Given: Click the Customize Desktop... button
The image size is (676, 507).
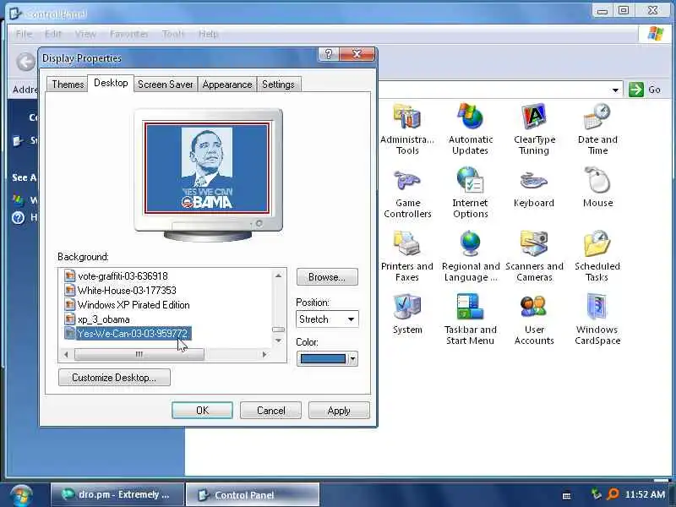Looking at the screenshot, I should click(x=114, y=378).
